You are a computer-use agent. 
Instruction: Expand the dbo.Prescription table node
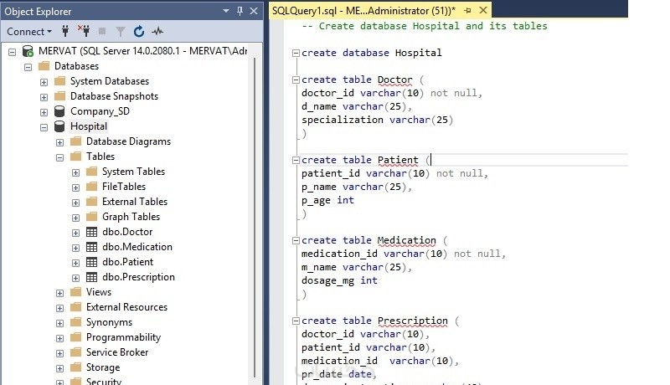pos(75,279)
